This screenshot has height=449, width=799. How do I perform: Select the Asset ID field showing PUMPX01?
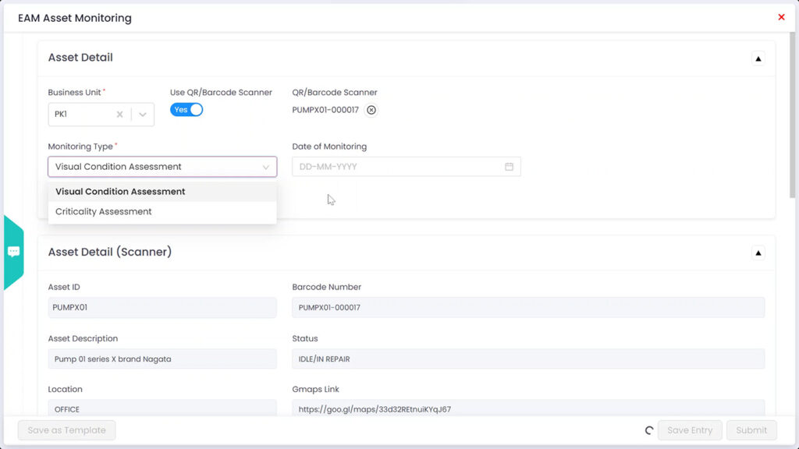point(162,307)
